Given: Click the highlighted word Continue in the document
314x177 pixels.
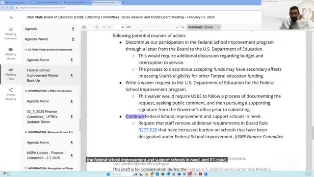Looking at the screenshot, I should point(135,117).
